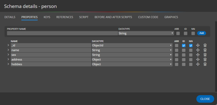Open the REFERENCES tab

coord(65,17)
